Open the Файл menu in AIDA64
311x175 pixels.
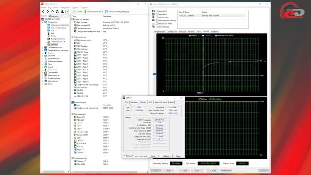tap(43, 8)
